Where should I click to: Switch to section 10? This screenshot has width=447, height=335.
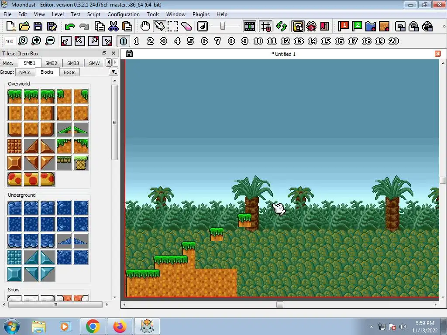[258, 41]
